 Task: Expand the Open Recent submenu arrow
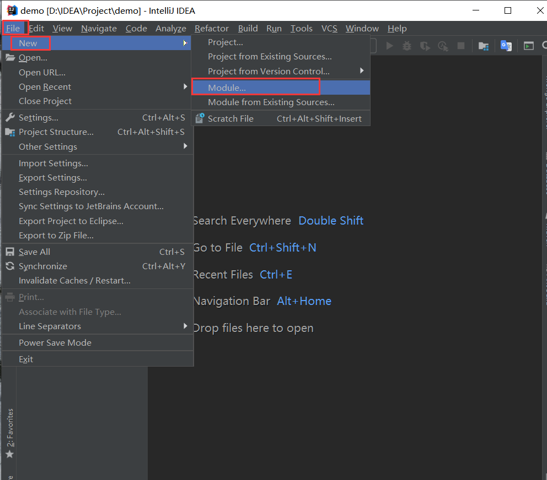click(x=185, y=86)
